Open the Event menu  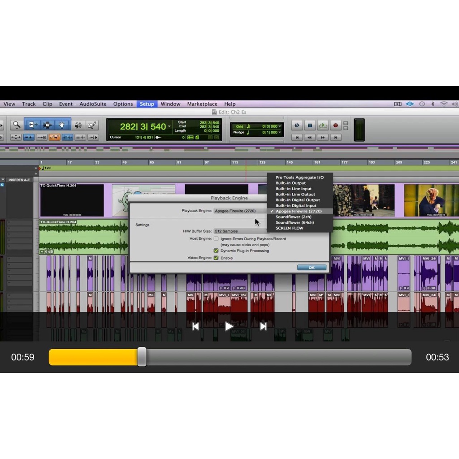click(x=65, y=104)
